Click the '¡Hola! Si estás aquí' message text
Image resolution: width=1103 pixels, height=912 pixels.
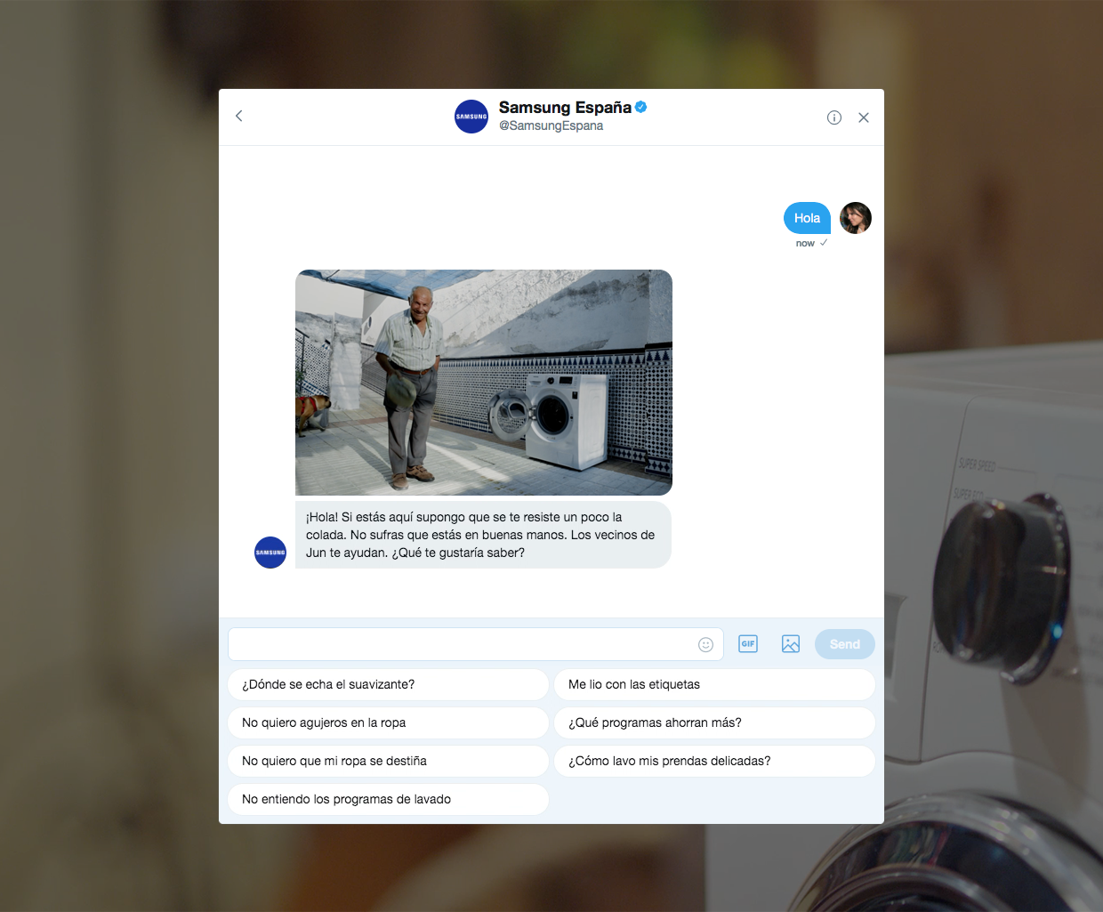pos(483,535)
